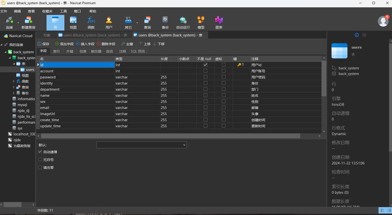This screenshot has width=392, height=215.
Task: Check Virtual checkbox for id row
Action: click(x=224, y=64)
